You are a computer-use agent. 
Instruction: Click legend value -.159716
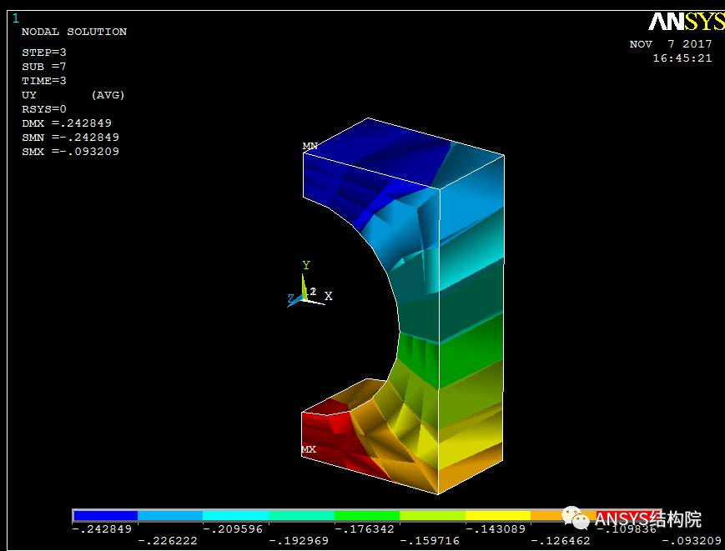(x=430, y=541)
